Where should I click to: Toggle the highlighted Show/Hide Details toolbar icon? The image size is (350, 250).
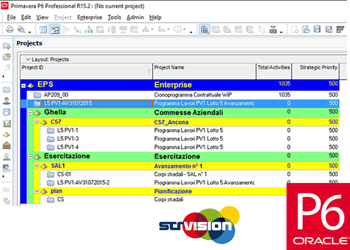[204, 29]
